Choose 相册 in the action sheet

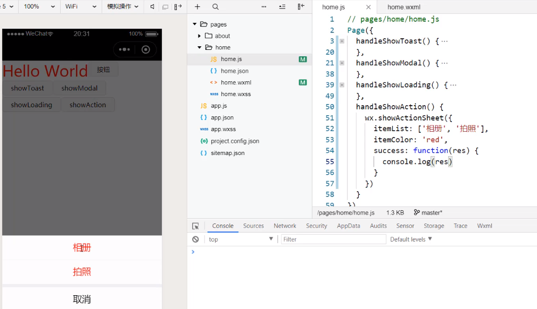pos(82,247)
